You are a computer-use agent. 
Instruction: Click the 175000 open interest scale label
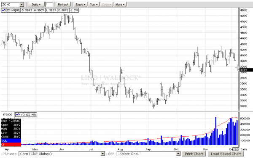click(8, 114)
